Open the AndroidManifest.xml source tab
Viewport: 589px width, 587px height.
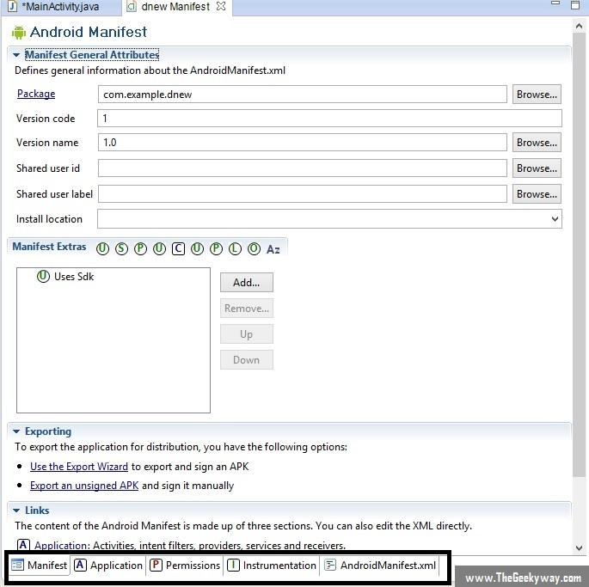[x=380, y=566]
